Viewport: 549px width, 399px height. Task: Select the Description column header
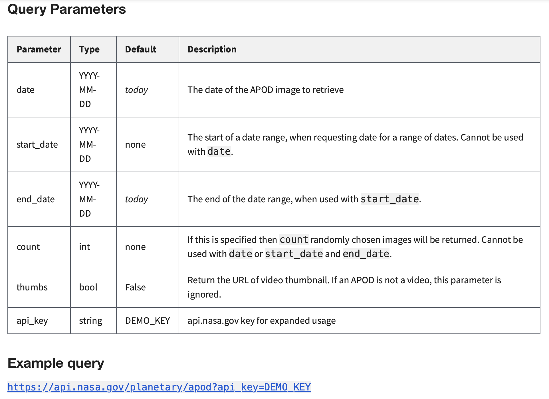click(359, 49)
